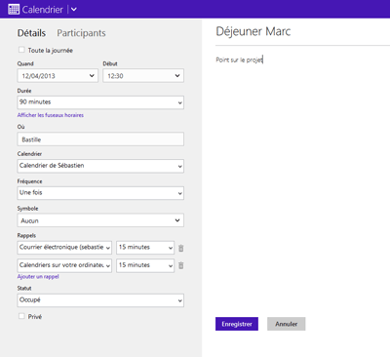This screenshot has height=357, width=390.
Task: Open the Calendrier chevron menu in header
Action: (74, 9)
